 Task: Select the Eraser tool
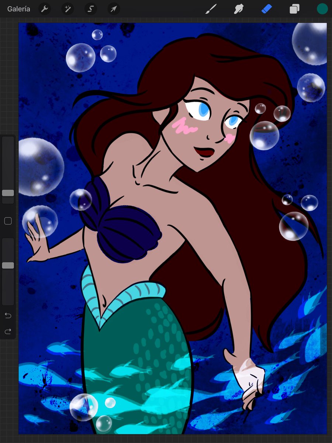267,9
